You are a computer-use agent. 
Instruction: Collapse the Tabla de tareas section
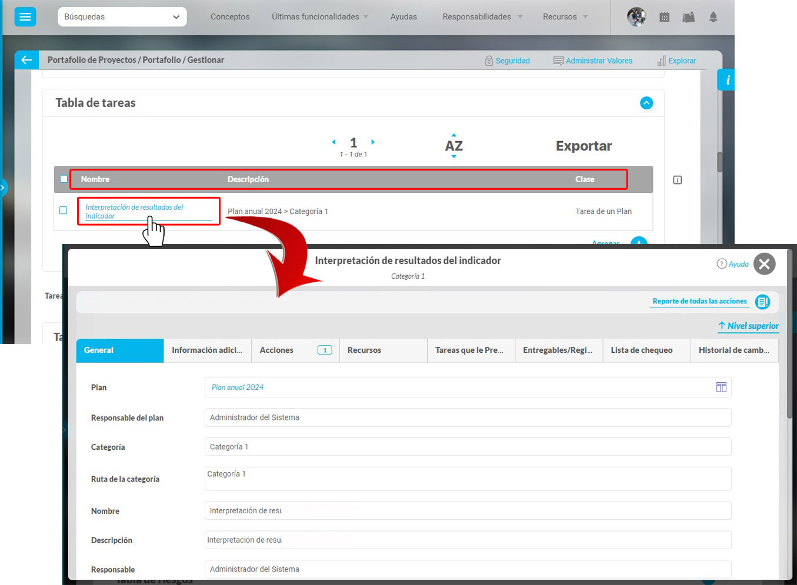point(646,103)
